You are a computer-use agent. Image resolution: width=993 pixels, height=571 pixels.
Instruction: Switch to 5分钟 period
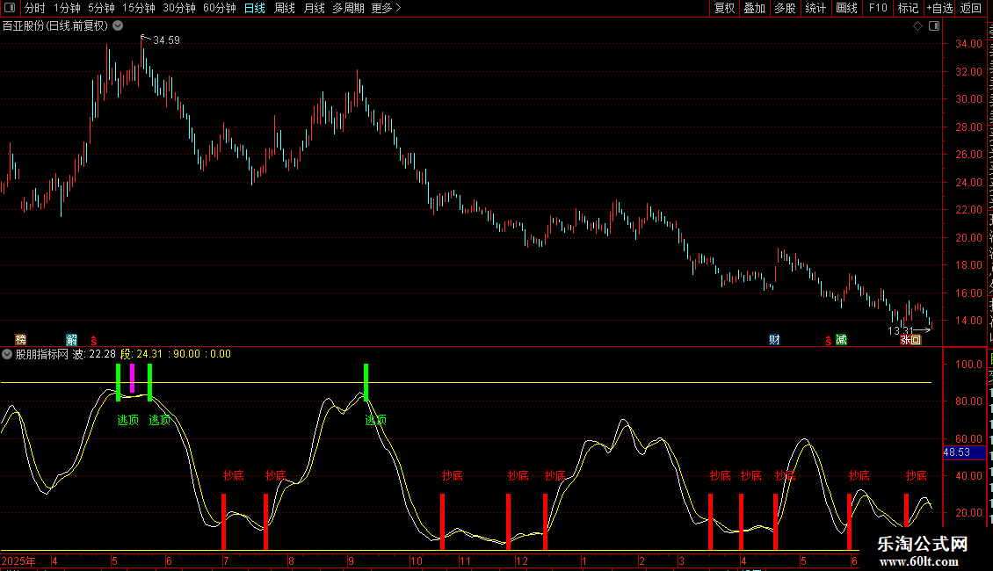pos(101,8)
